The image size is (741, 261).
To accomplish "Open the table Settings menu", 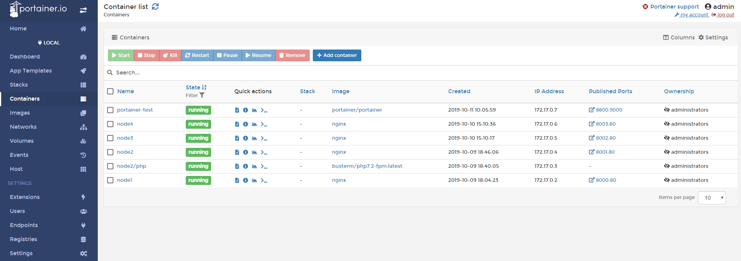I will (x=713, y=37).
